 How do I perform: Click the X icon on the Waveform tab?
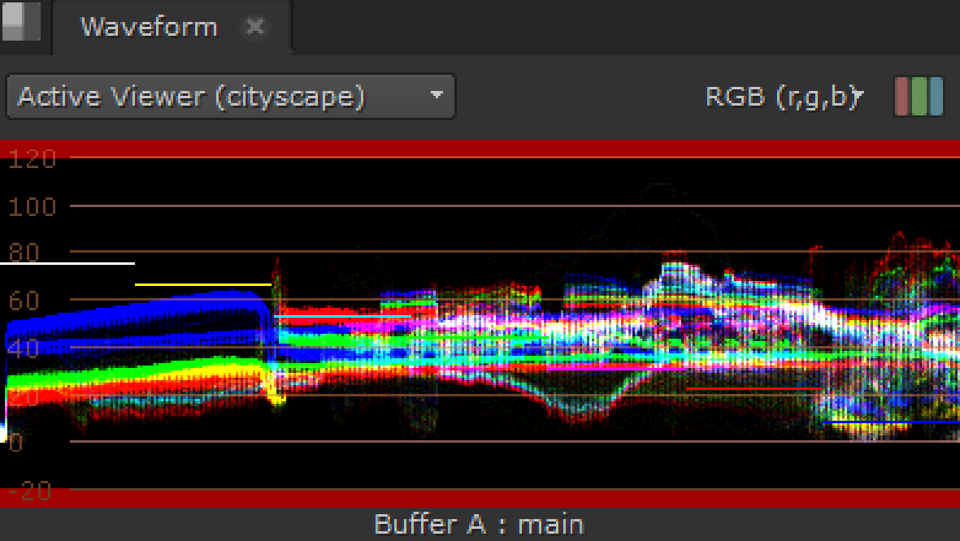pyautogui.click(x=255, y=27)
